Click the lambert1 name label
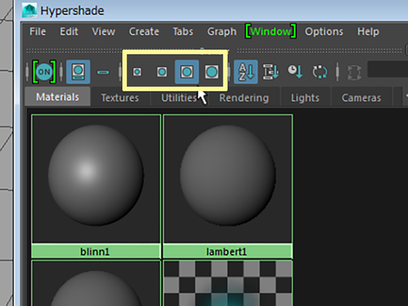 coord(228,251)
